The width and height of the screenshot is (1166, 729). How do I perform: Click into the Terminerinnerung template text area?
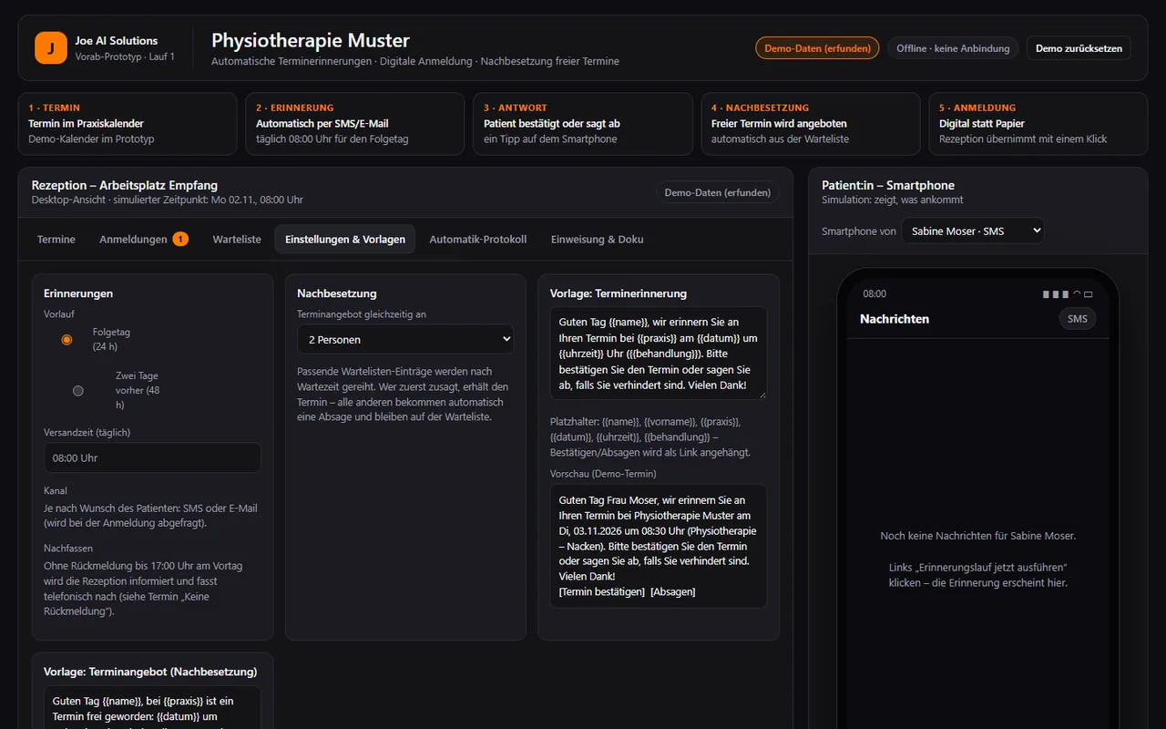click(x=659, y=353)
